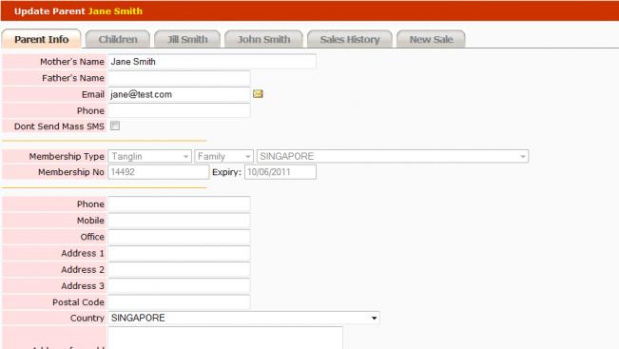Click the Email field containing jane@test.com
619x349 pixels.
179,94
